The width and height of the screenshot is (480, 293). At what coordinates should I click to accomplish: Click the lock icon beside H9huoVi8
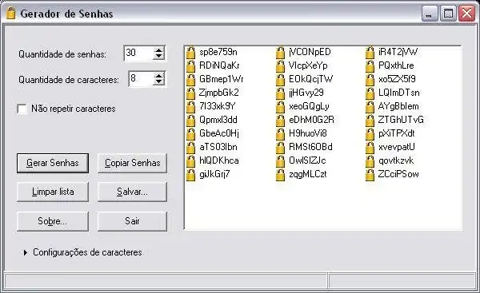tap(280, 134)
